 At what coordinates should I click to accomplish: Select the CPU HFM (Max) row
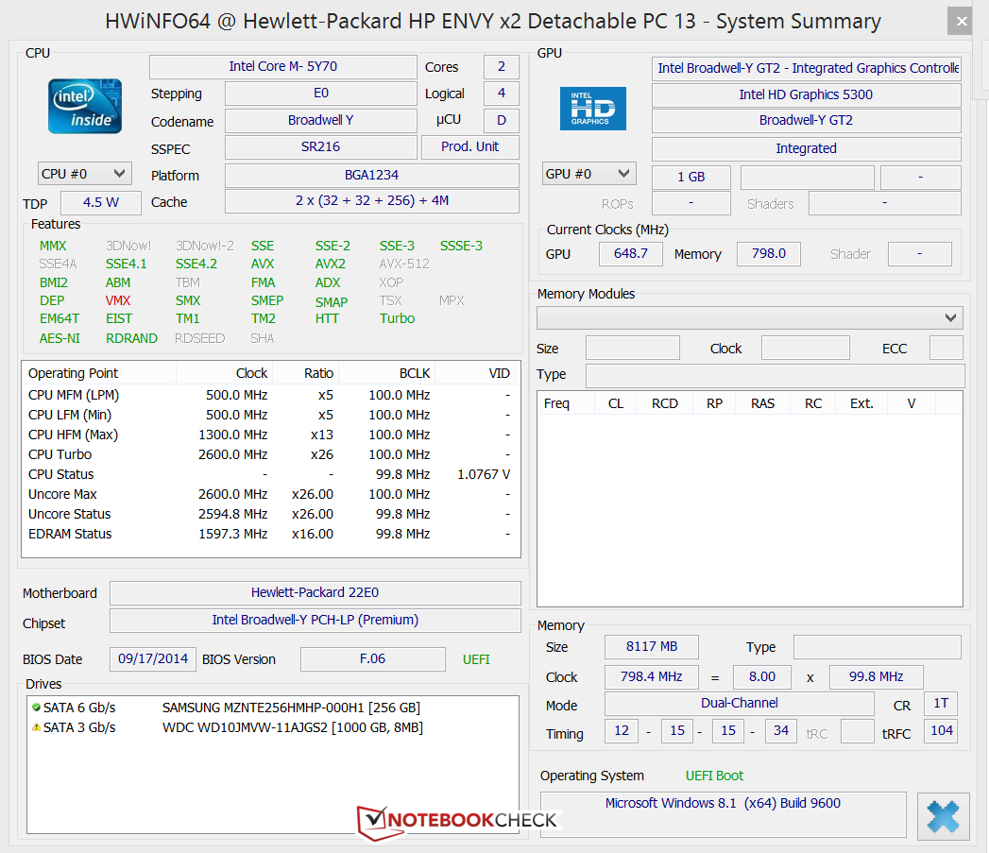tap(270, 435)
